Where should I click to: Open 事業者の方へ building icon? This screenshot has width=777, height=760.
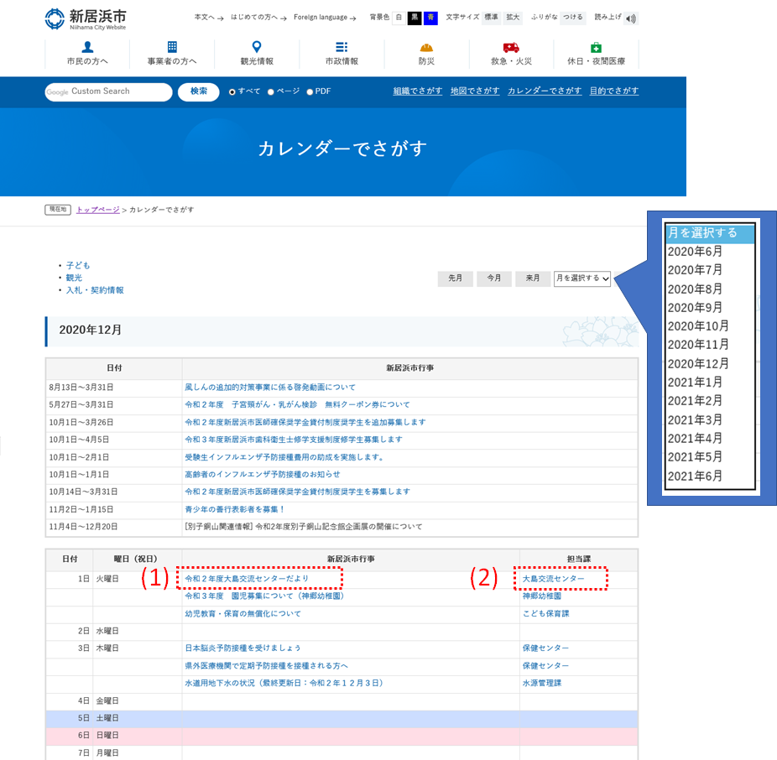click(x=172, y=47)
